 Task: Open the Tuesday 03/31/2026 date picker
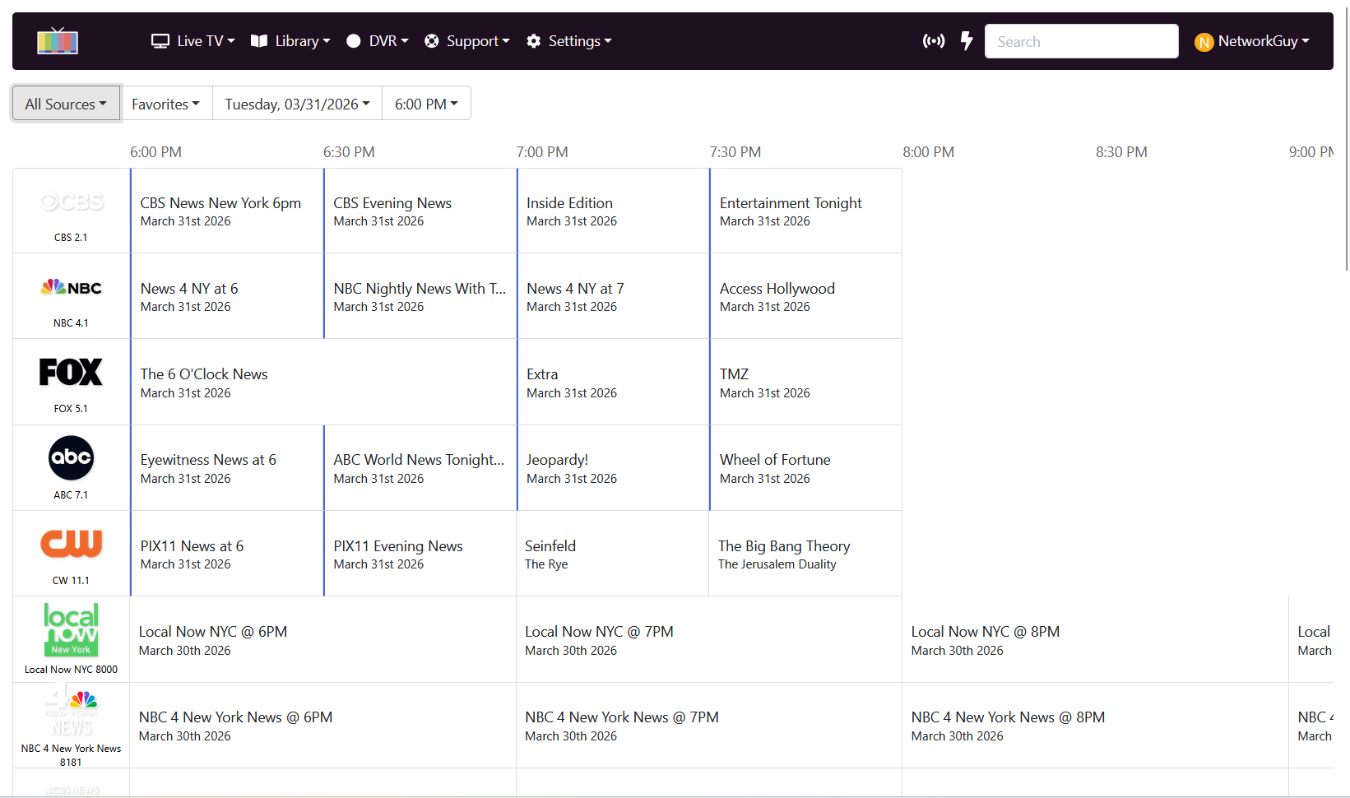click(x=297, y=104)
